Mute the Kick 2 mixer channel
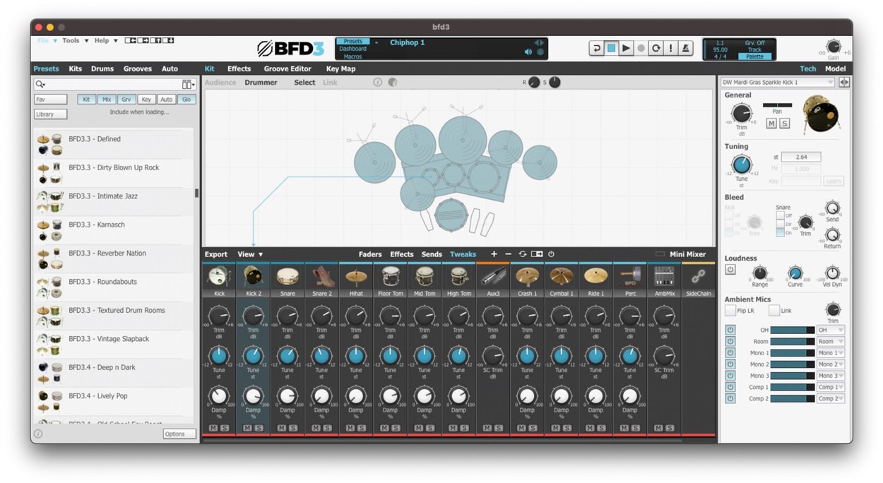 pyautogui.click(x=247, y=428)
